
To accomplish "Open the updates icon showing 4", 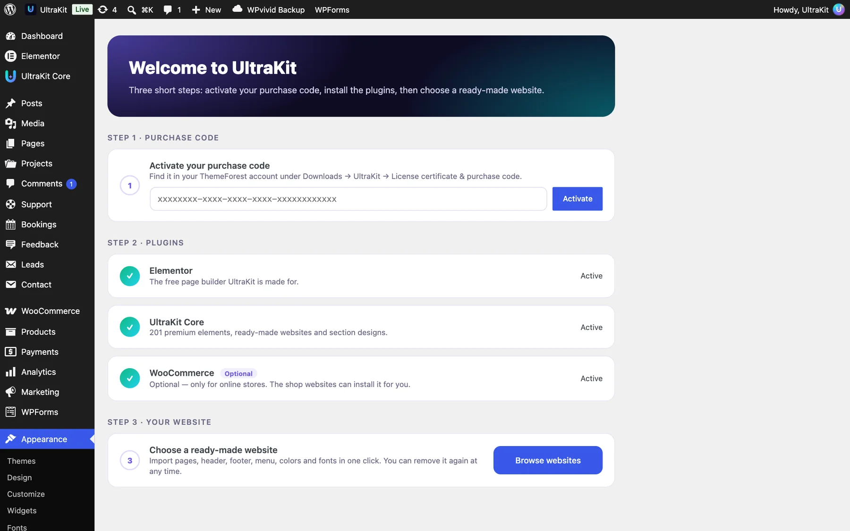I will click(102, 9).
